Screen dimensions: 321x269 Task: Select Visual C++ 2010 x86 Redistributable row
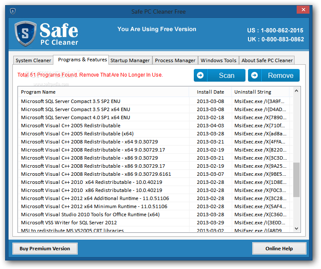pos(155,190)
